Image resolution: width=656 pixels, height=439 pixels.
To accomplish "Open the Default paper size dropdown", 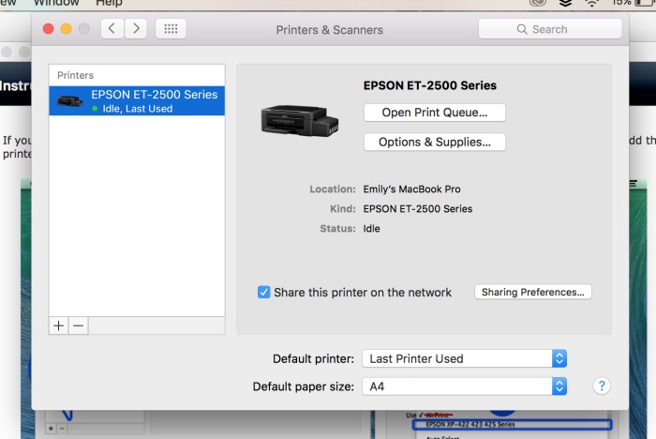I will pyautogui.click(x=465, y=386).
